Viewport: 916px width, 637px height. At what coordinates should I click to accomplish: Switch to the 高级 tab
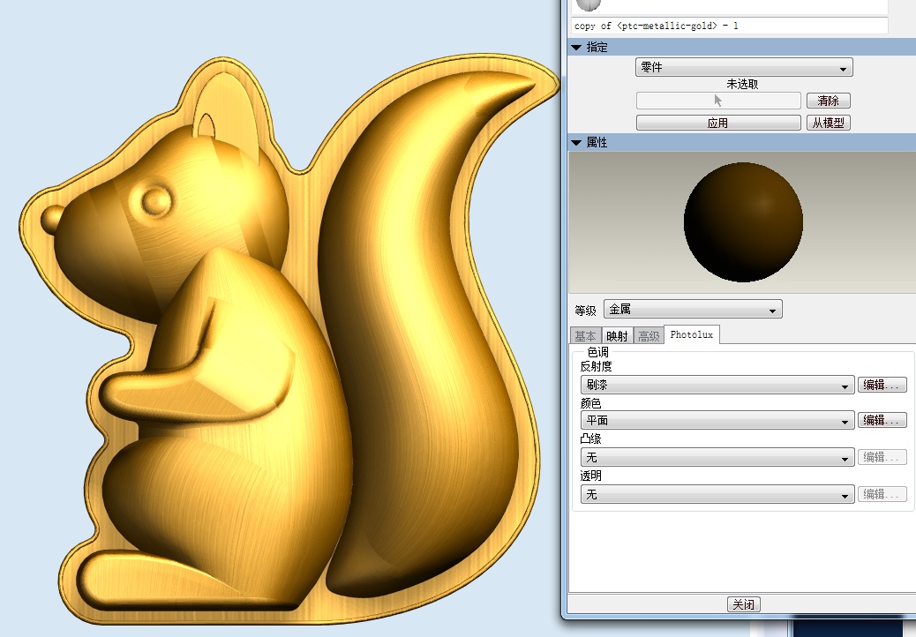click(x=649, y=336)
